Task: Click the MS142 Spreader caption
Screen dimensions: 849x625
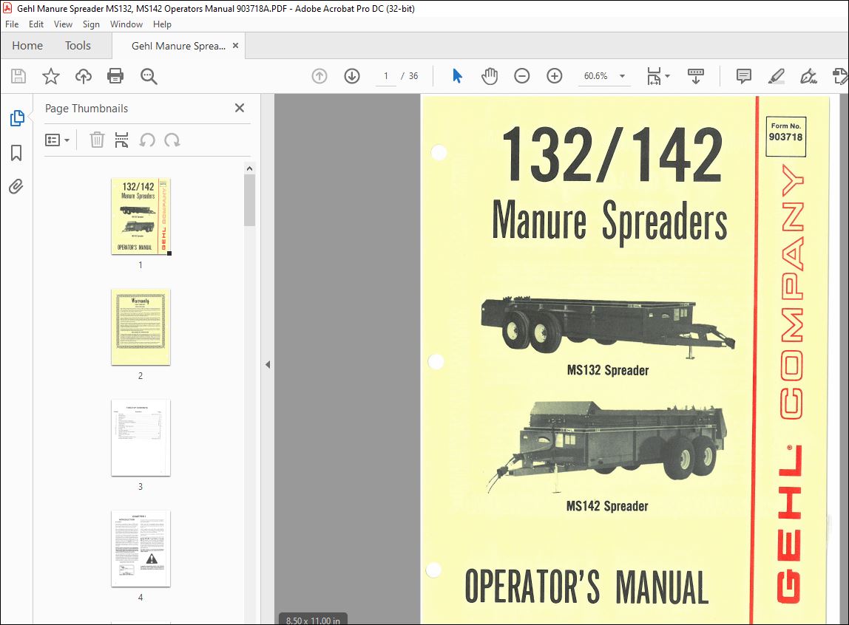Action: (607, 506)
